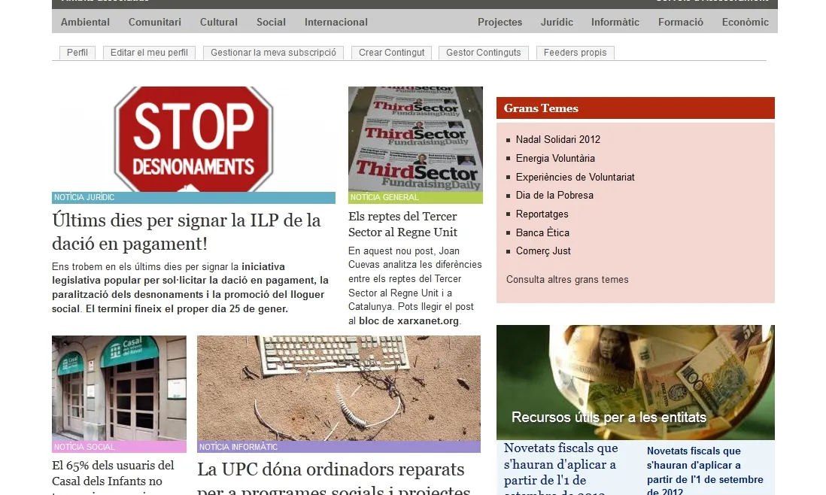This screenshot has height=495, width=826.
Task: Open Energia Voluntària topic
Action: point(555,159)
